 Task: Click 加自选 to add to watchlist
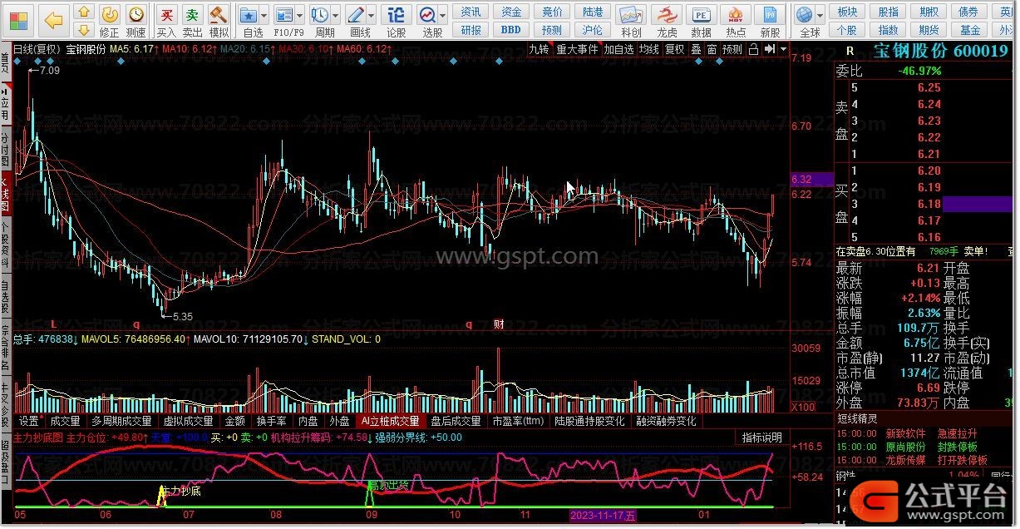[619, 49]
